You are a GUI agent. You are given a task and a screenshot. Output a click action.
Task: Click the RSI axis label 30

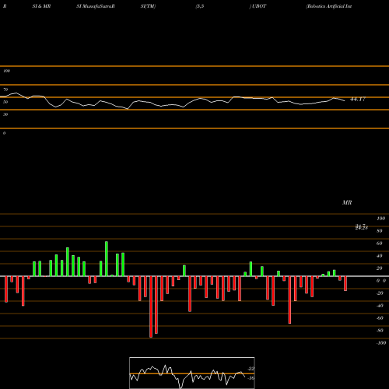[5, 114]
